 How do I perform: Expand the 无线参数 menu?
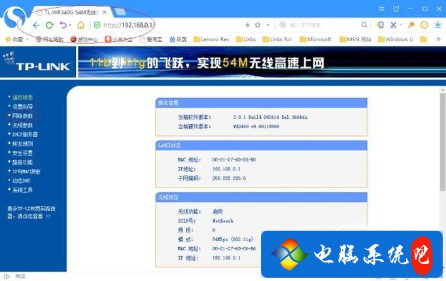click(22, 125)
